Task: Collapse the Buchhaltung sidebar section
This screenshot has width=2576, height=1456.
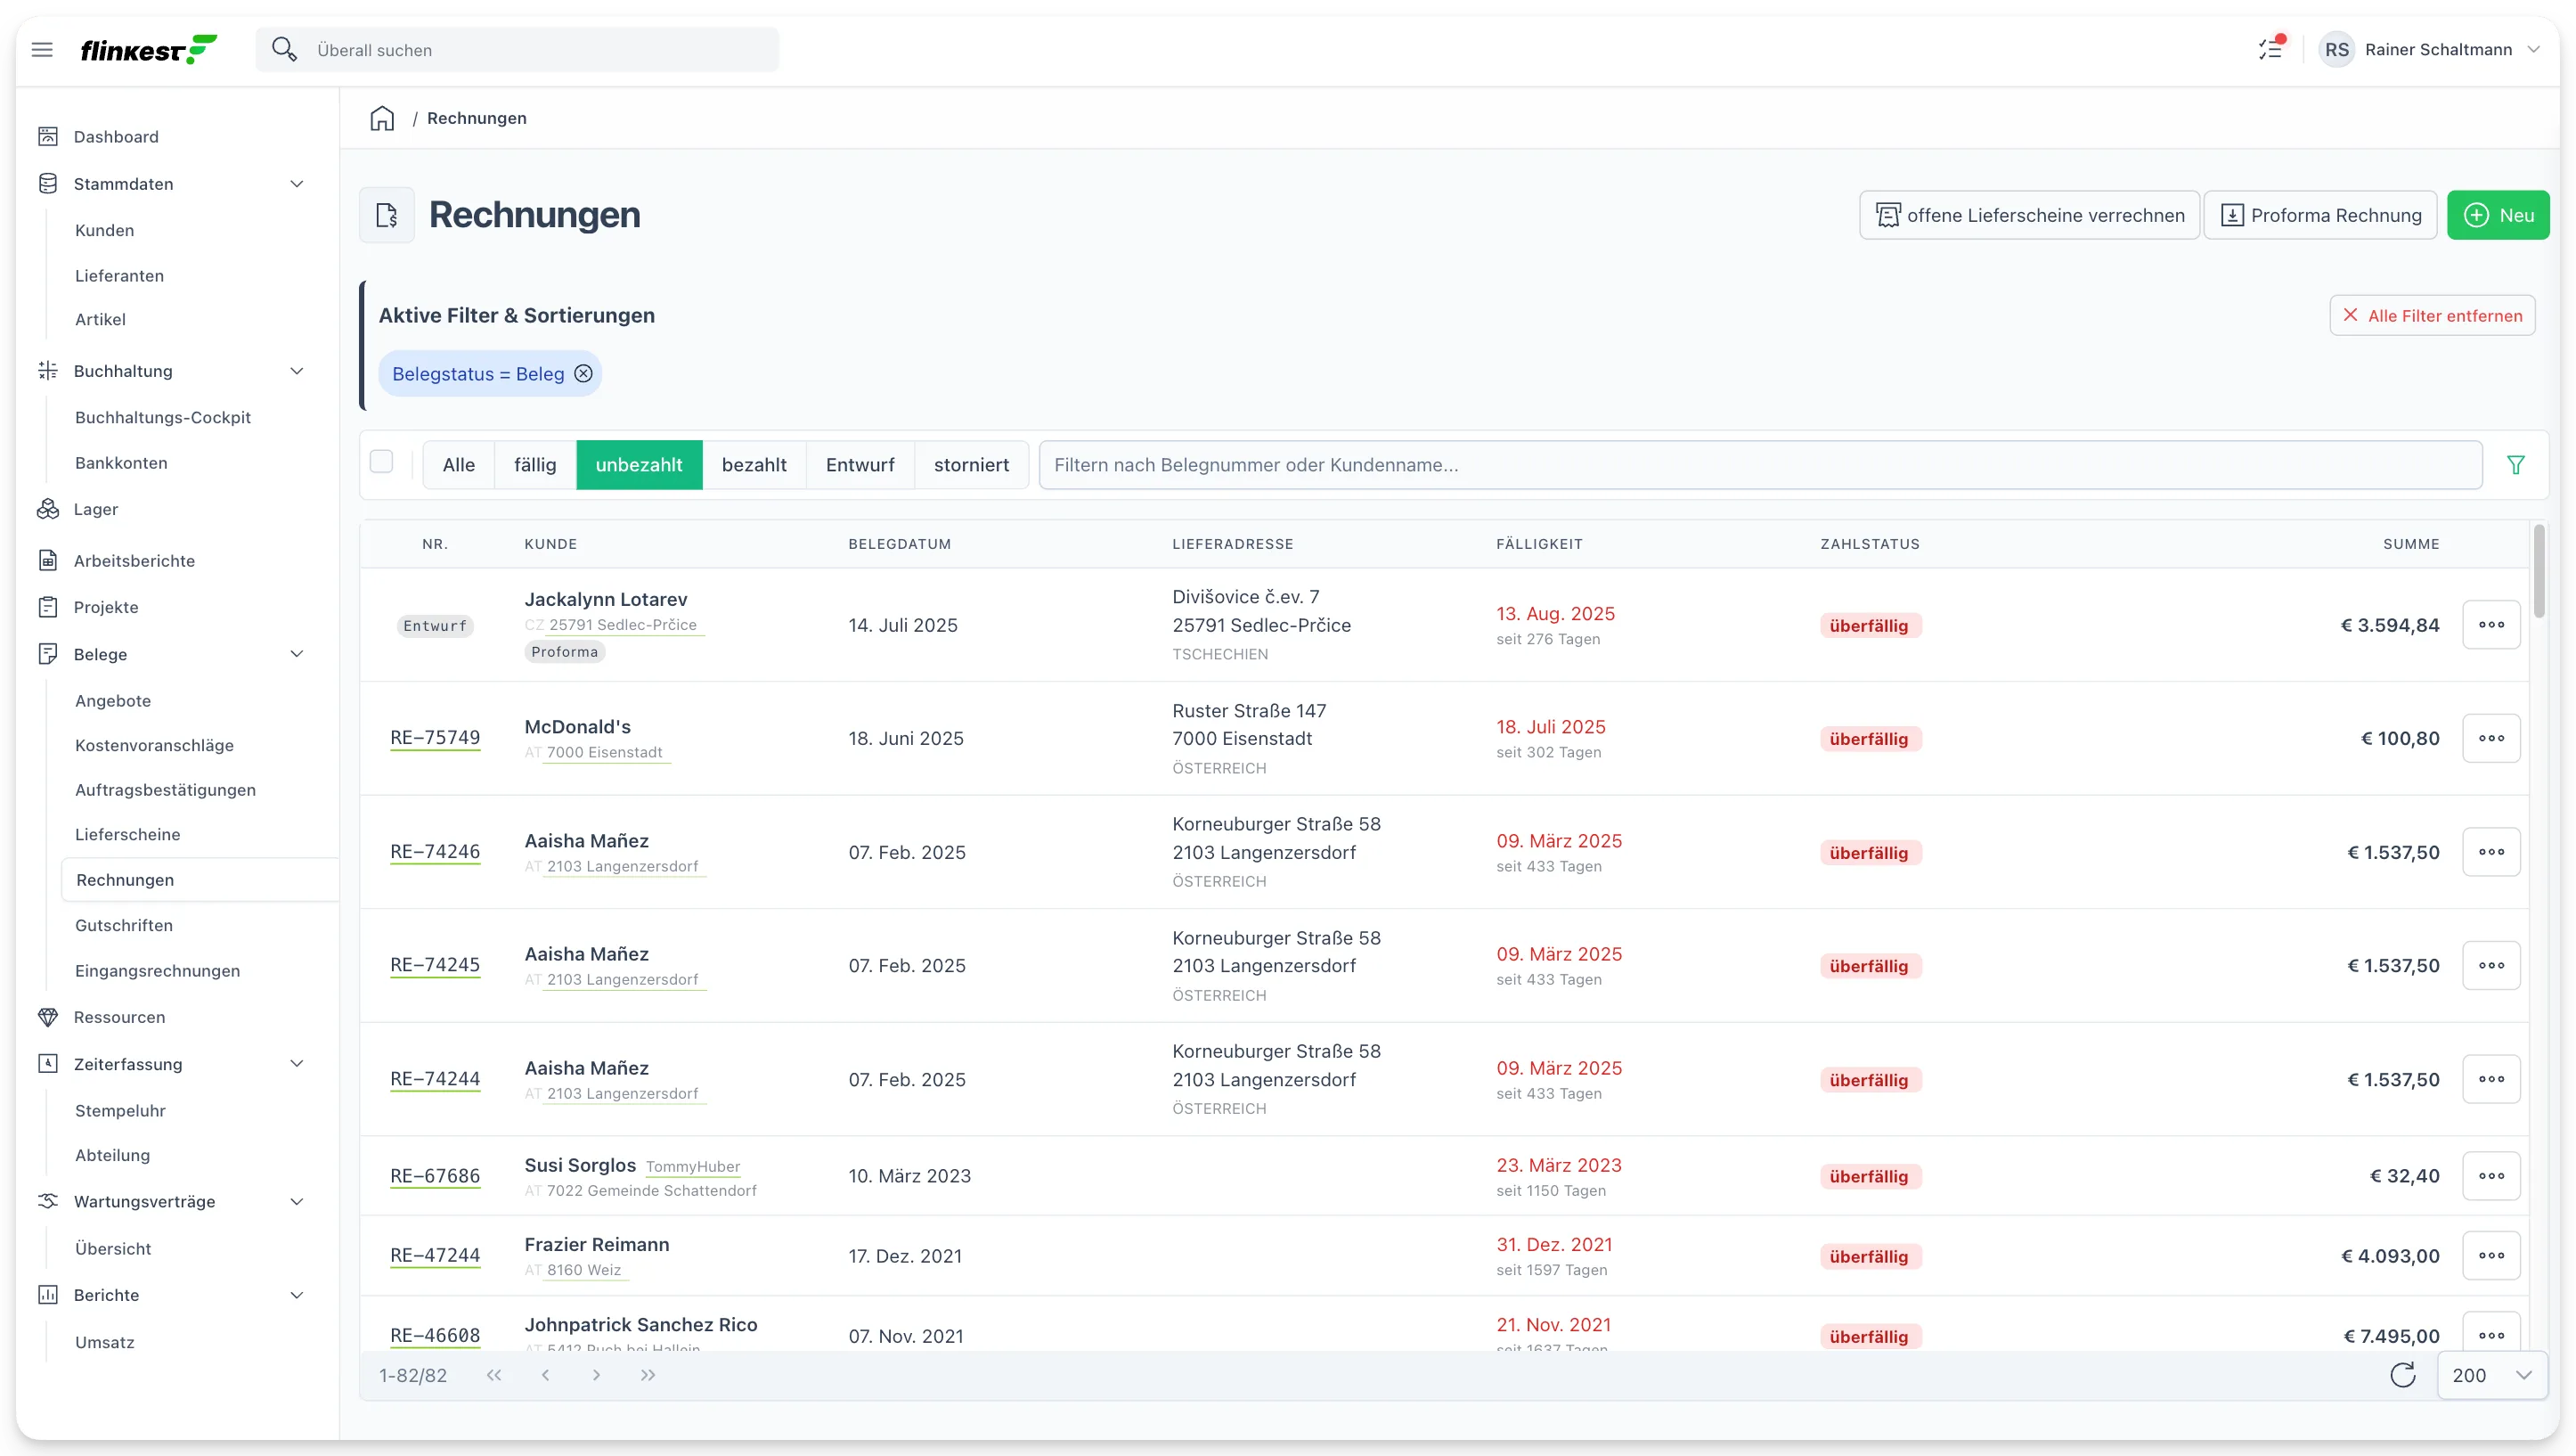Action: [297, 372]
